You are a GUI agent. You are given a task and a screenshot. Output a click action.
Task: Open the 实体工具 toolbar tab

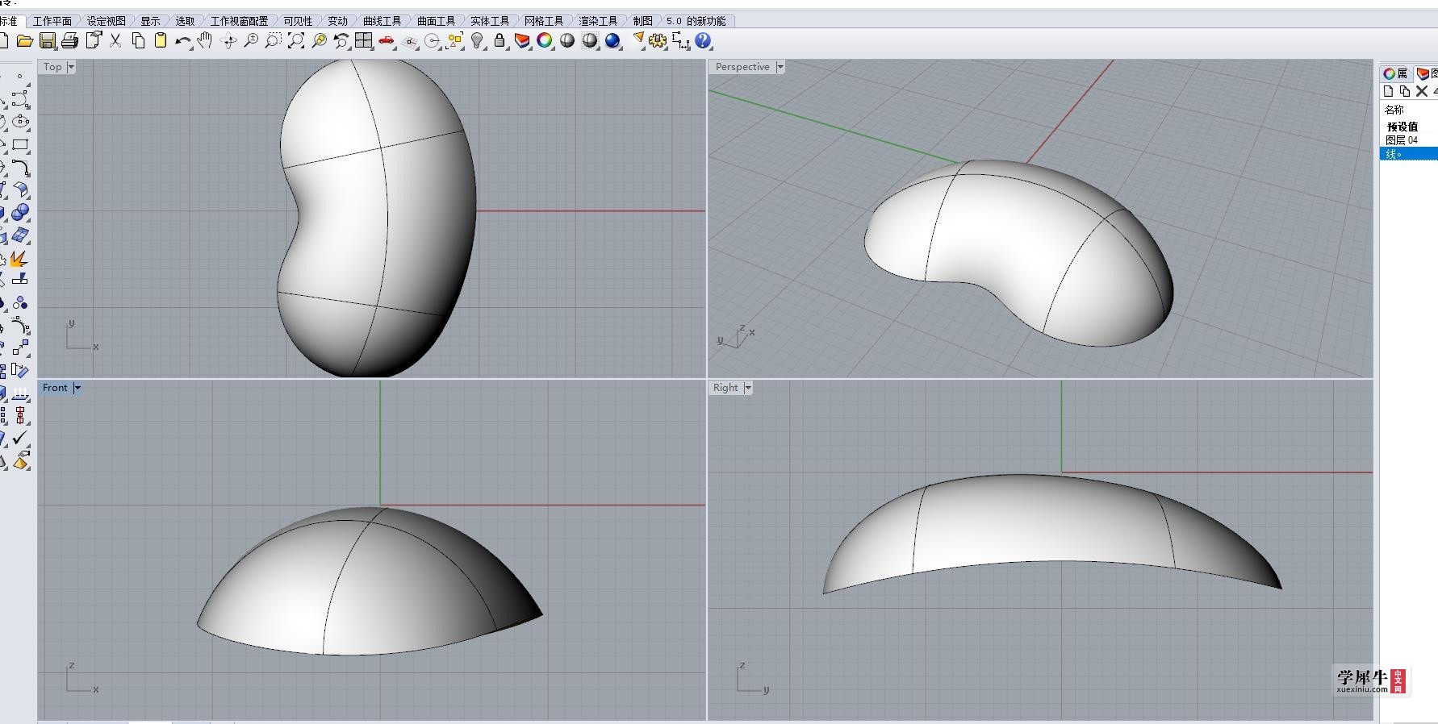491,21
